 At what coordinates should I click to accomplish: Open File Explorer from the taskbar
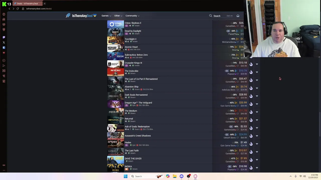[x=175, y=176]
